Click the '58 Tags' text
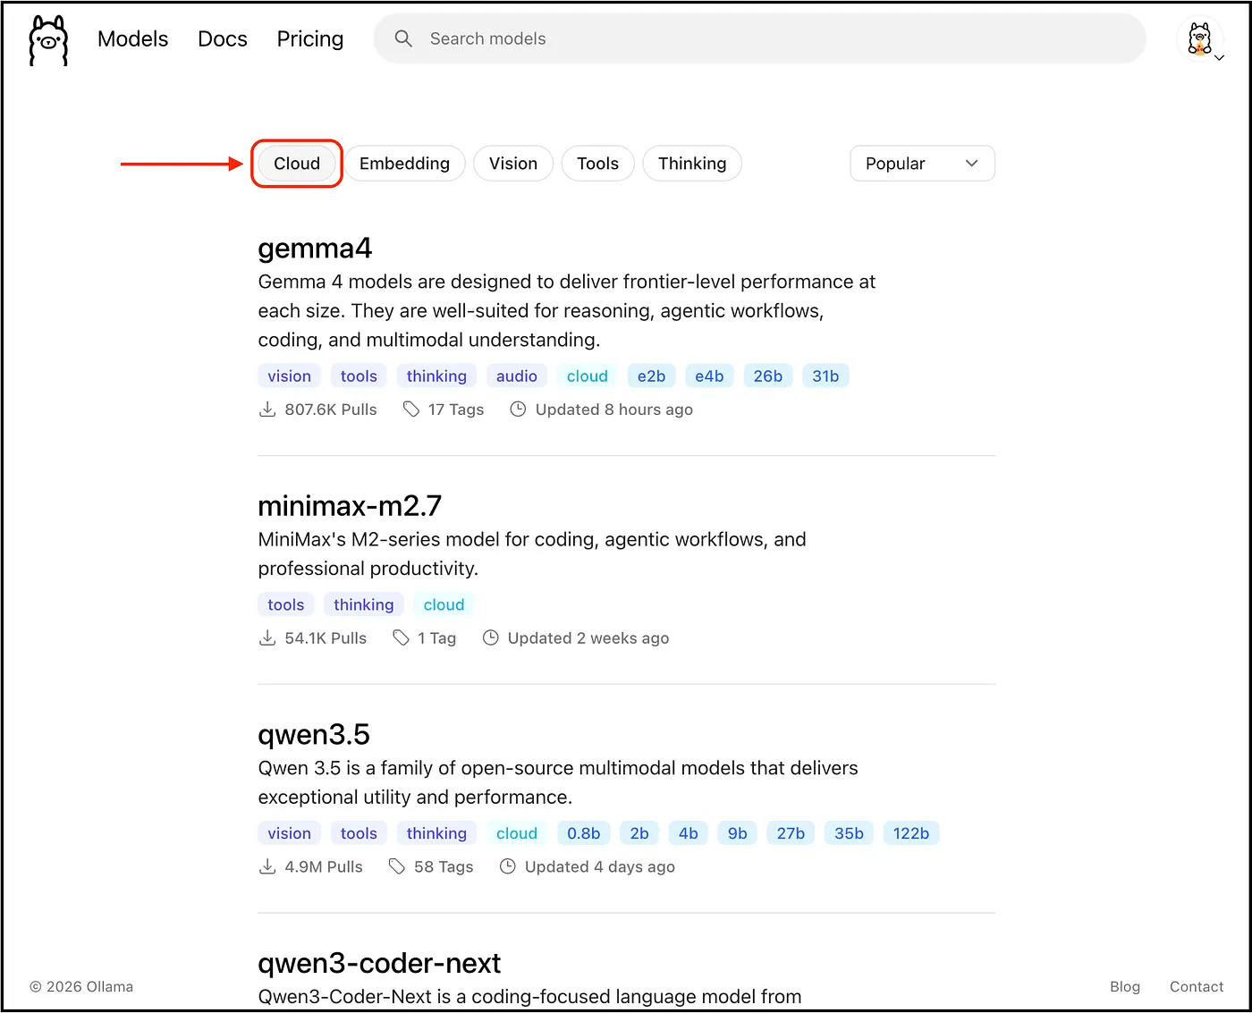Viewport: 1252px width, 1013px height. pyautogui.click(x=444, y=866)
